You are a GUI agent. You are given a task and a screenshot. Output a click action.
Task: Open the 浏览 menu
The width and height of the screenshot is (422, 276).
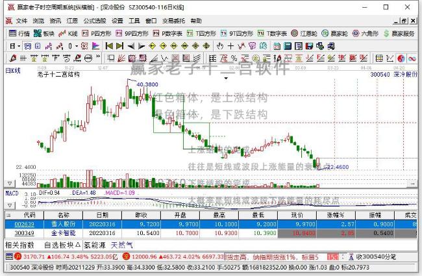click(x=38, y=21)
